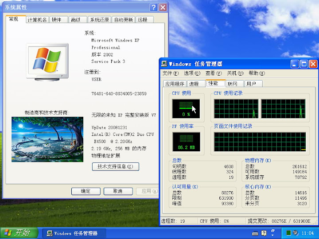319x239 pixels.
Task: Select the 性能 tab
Action: [x=216, y=83]
